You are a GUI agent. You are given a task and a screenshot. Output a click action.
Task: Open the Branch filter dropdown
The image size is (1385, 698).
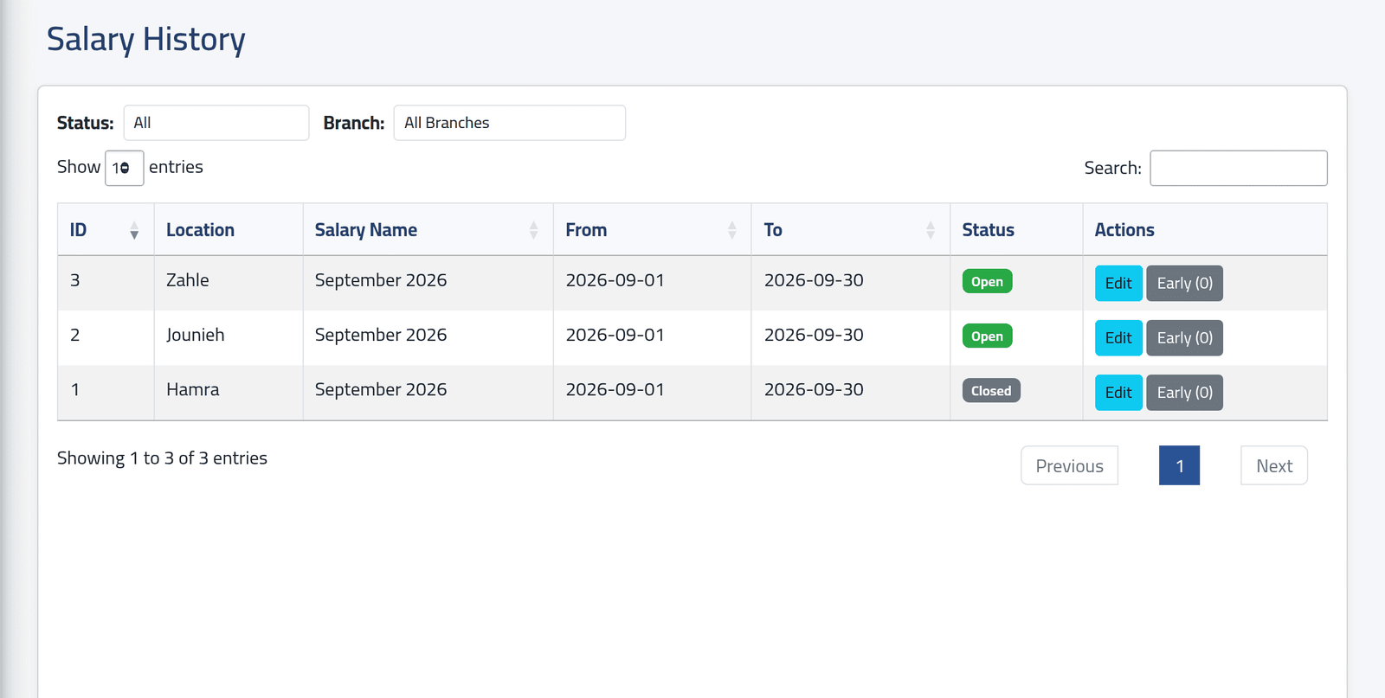(510, 123)
